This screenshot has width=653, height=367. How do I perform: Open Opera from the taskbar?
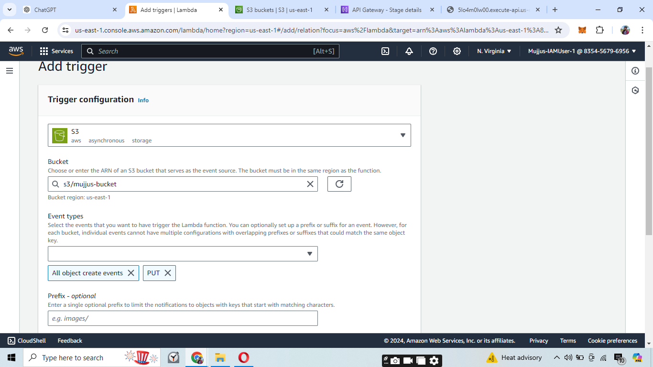243,357
